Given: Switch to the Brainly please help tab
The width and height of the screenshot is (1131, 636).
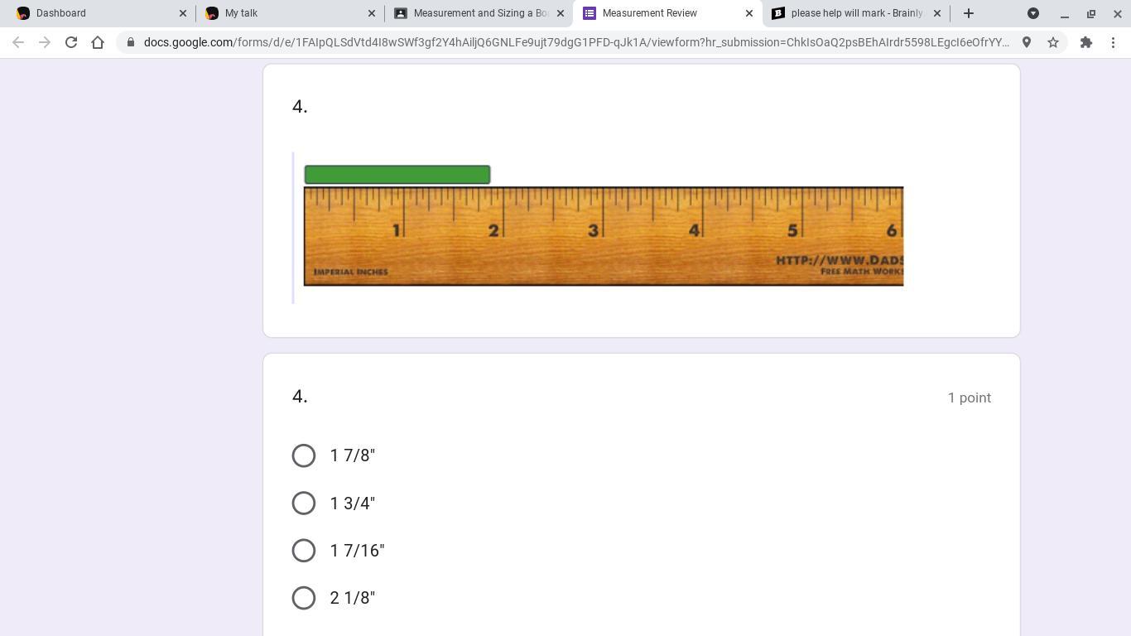Looking at the screenshot, I should click(x=855, y=13).
